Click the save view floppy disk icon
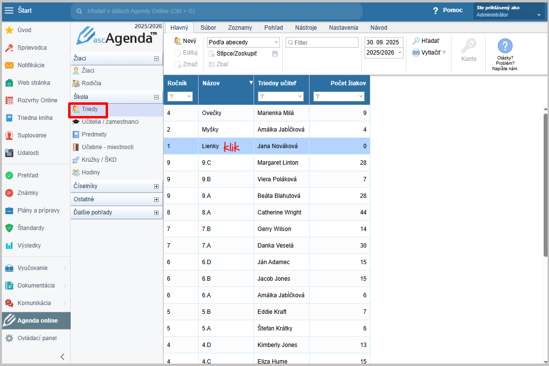The image size is (549, 366). (275, 54)
